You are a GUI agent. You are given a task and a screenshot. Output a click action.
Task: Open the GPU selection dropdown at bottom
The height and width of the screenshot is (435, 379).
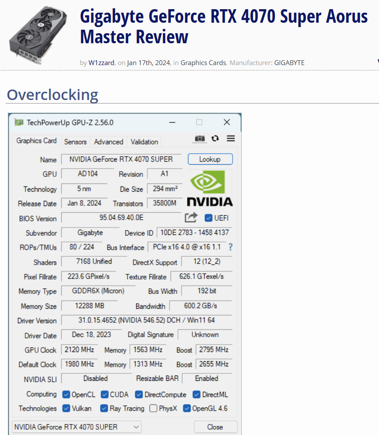pos(76,427)
